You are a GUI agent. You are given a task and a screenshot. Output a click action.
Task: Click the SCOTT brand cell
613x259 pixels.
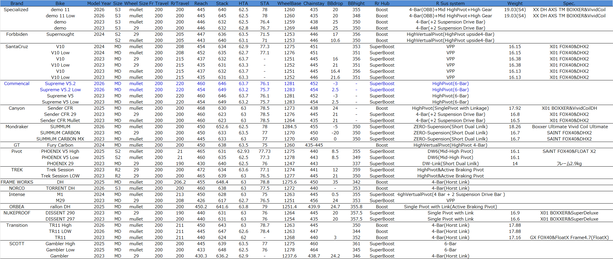click(17, 244)
